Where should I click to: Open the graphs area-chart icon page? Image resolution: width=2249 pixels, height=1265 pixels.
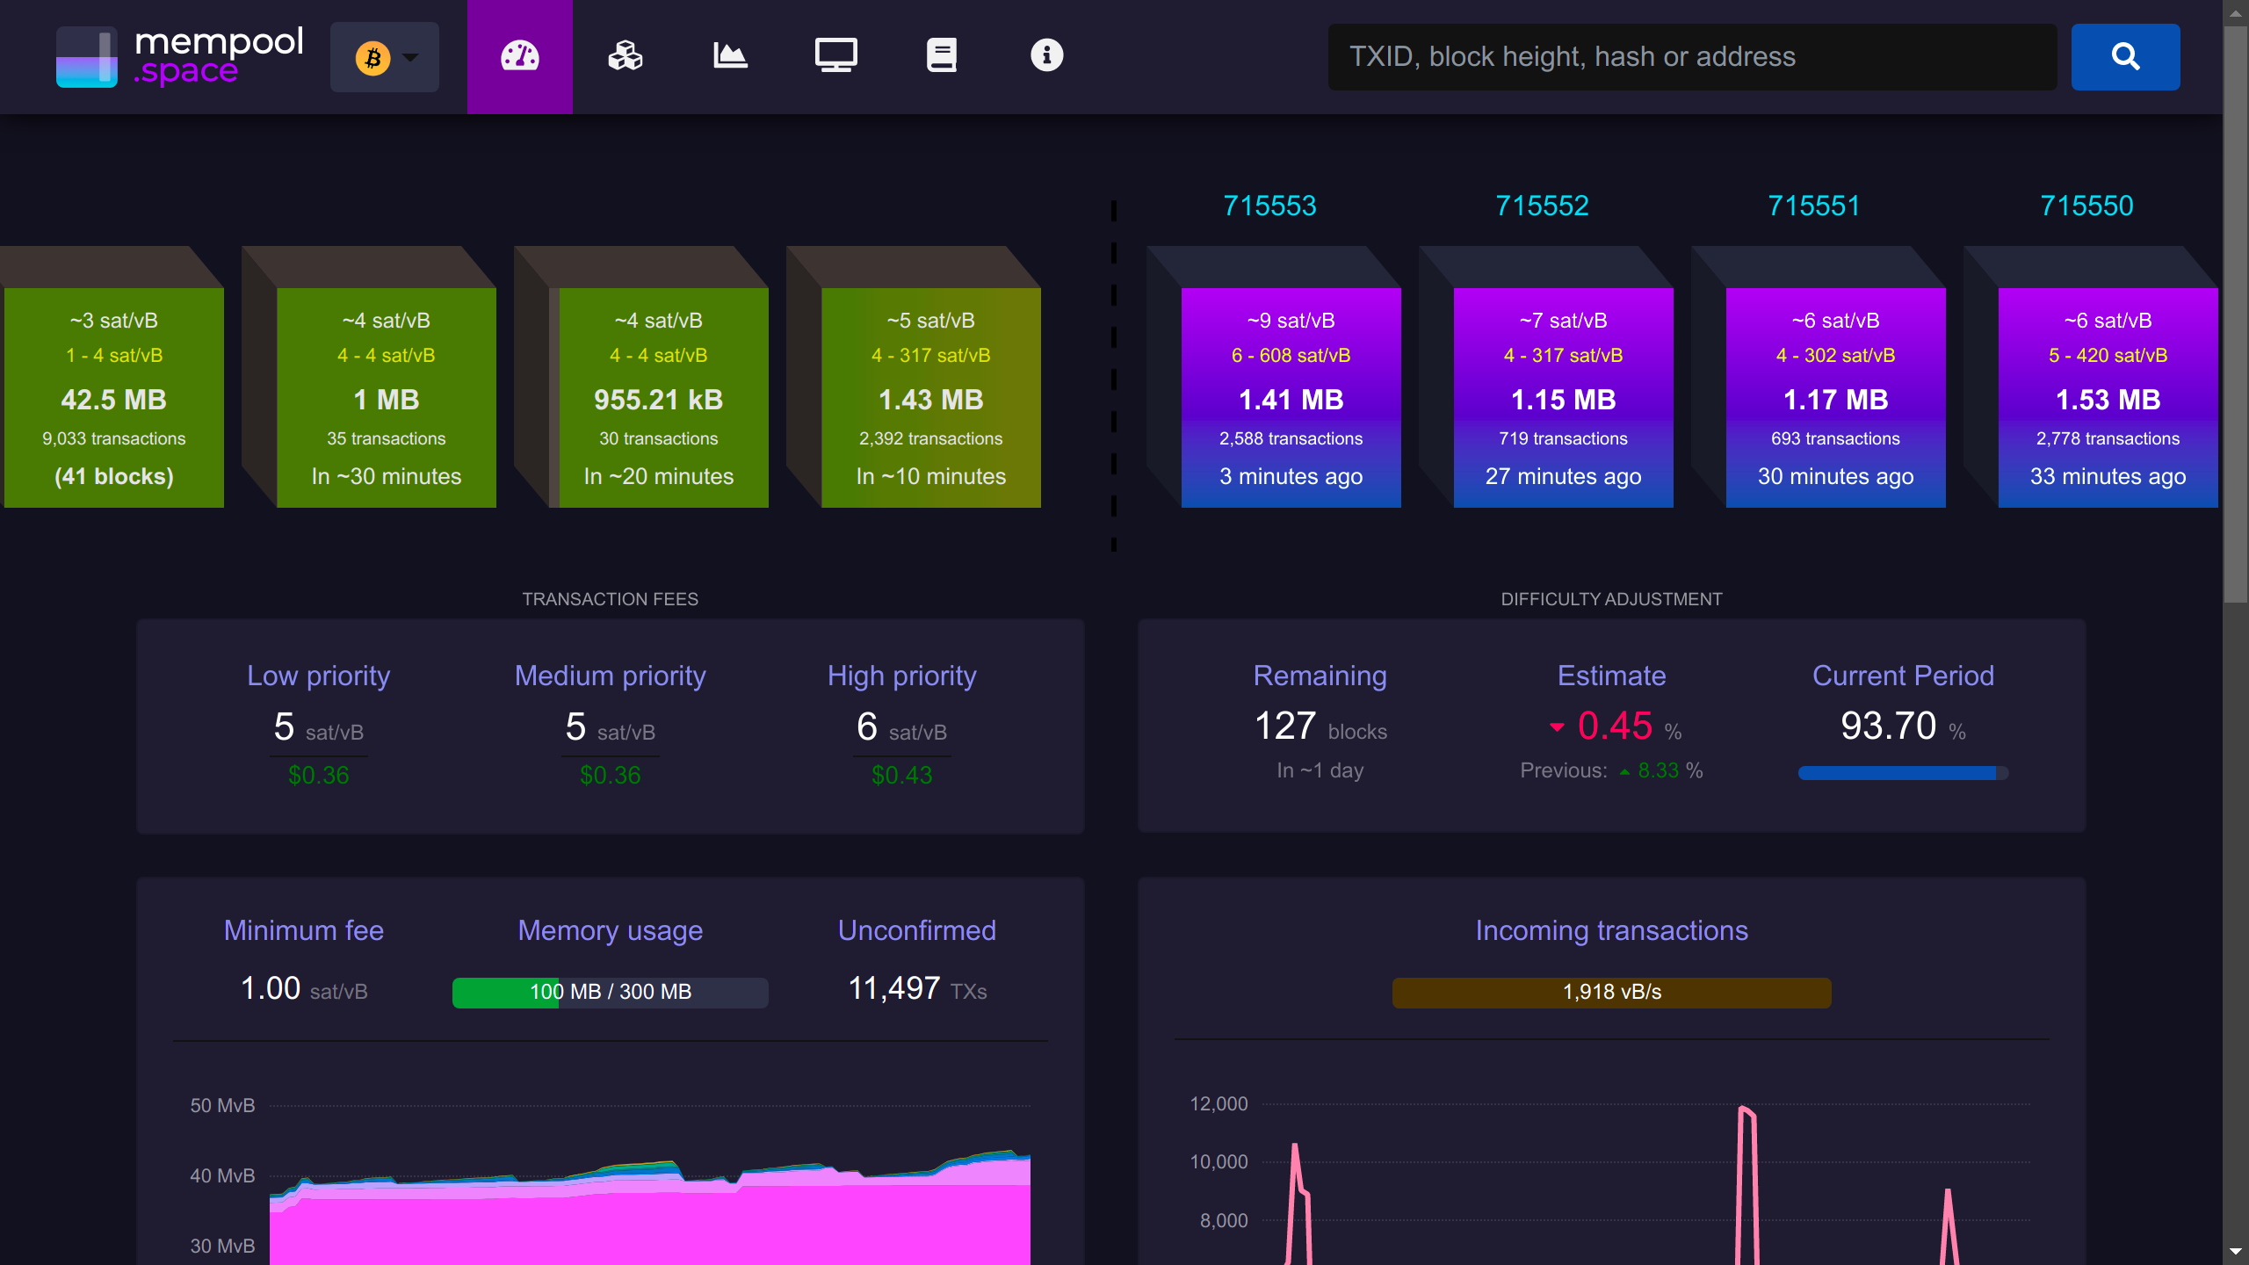730,56
